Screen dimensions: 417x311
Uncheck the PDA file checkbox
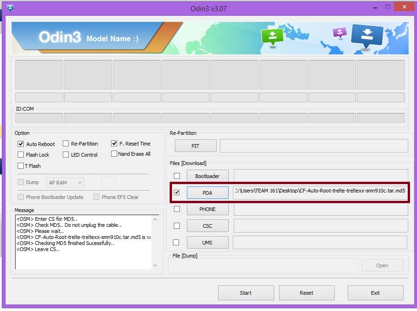point(177,192)
